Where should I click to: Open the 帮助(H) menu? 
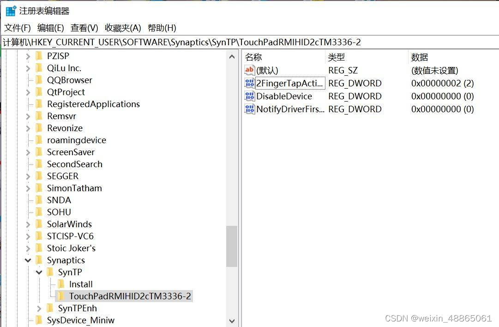coord(162,28)
